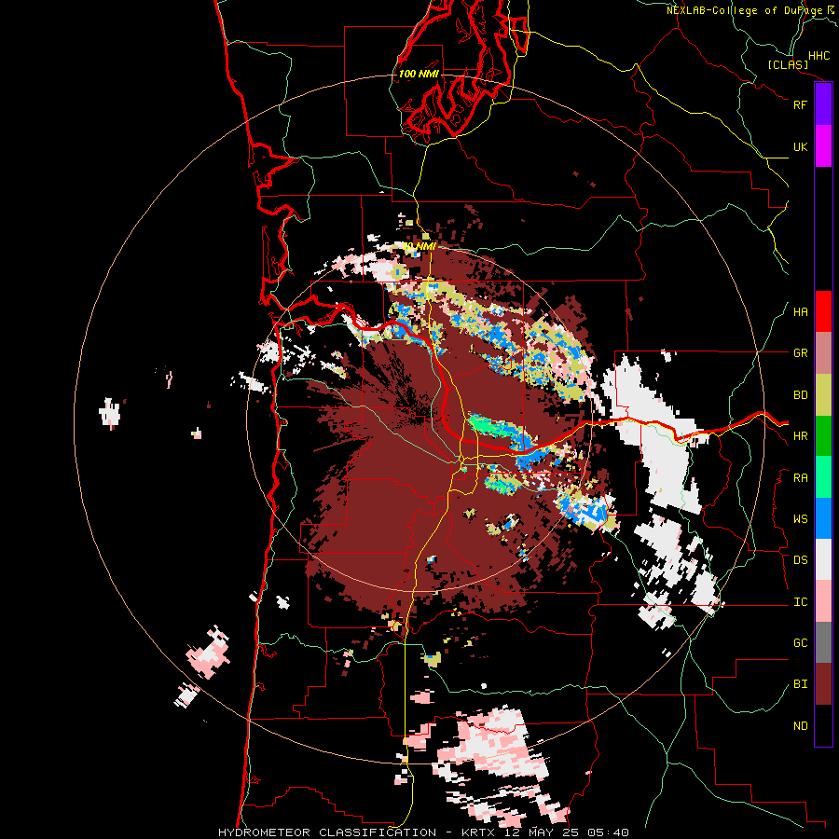
Task: Click the UK magenta legend swatch
Action: click(823, 146)
